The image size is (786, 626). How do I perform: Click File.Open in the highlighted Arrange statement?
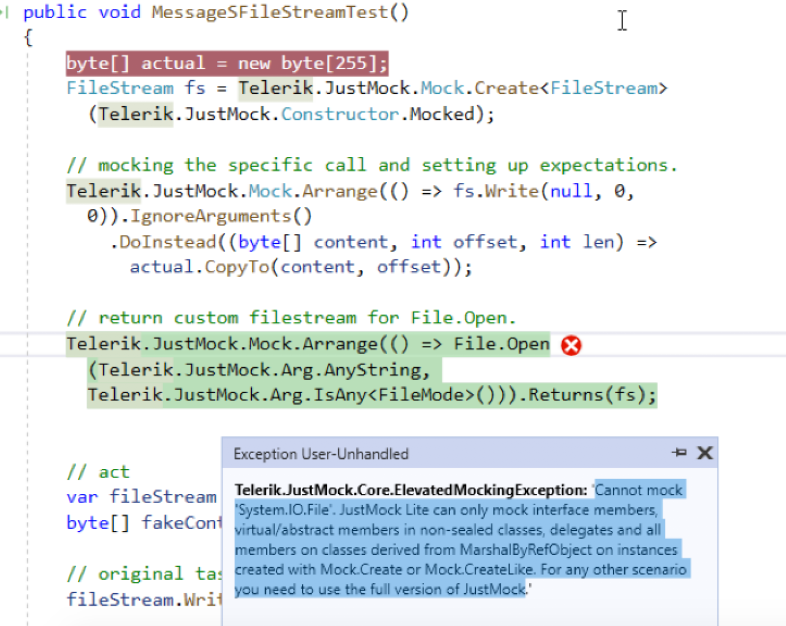(501, 344)
